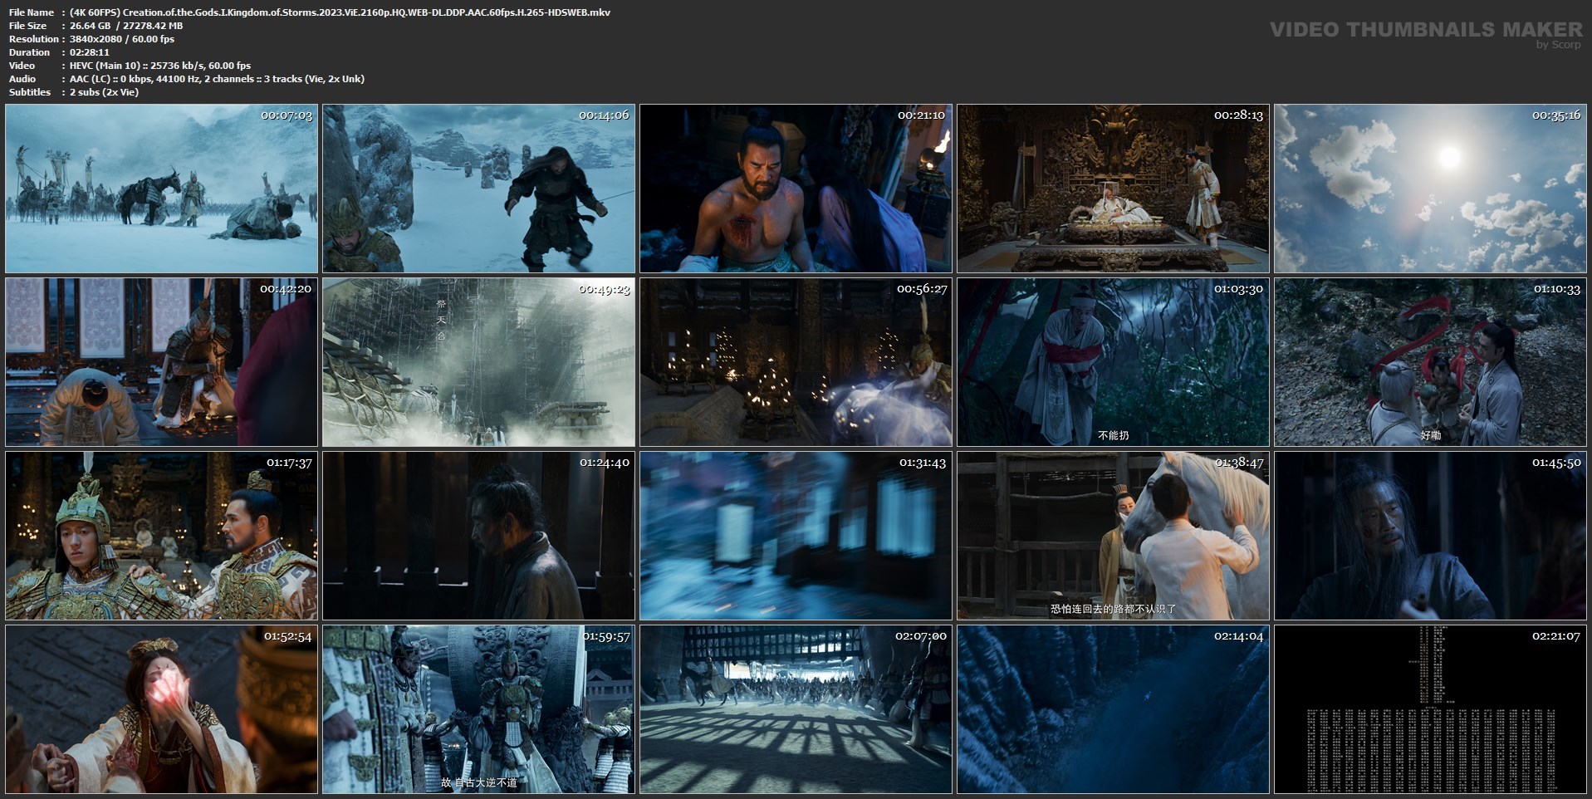The height and width of the screenshot is (799, 1592).
Task: Open the glowing hand thumbnail at 01:52:54
Action: [161, 709]
